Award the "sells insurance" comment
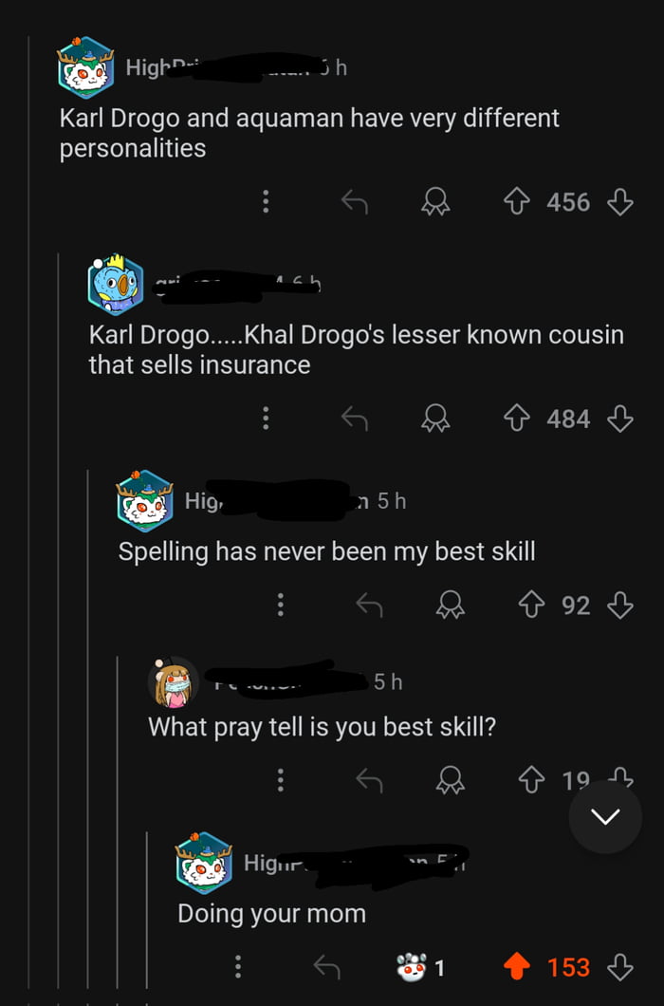The width and height of the screenshot is (664, 1006). tap(437, 419)
